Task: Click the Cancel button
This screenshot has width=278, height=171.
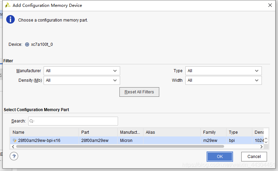Action: 254,157
